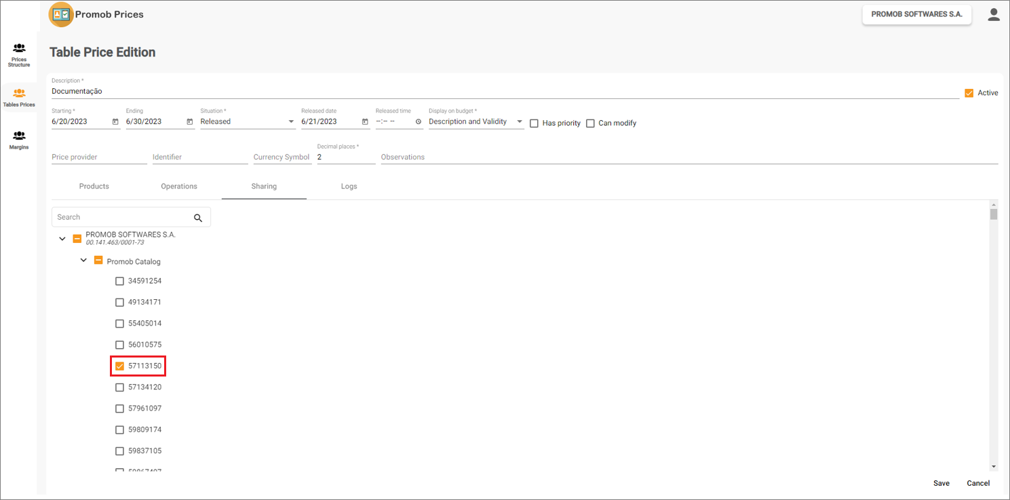Check the 59837105 checkbox
This screenshot has height=500, width=1010.
pyautogui.click(x=119, y=451)
